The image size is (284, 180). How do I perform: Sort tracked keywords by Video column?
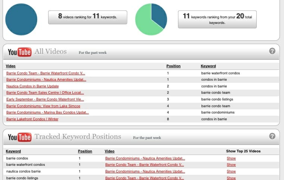pyautogui.click(x=109, y=151)
